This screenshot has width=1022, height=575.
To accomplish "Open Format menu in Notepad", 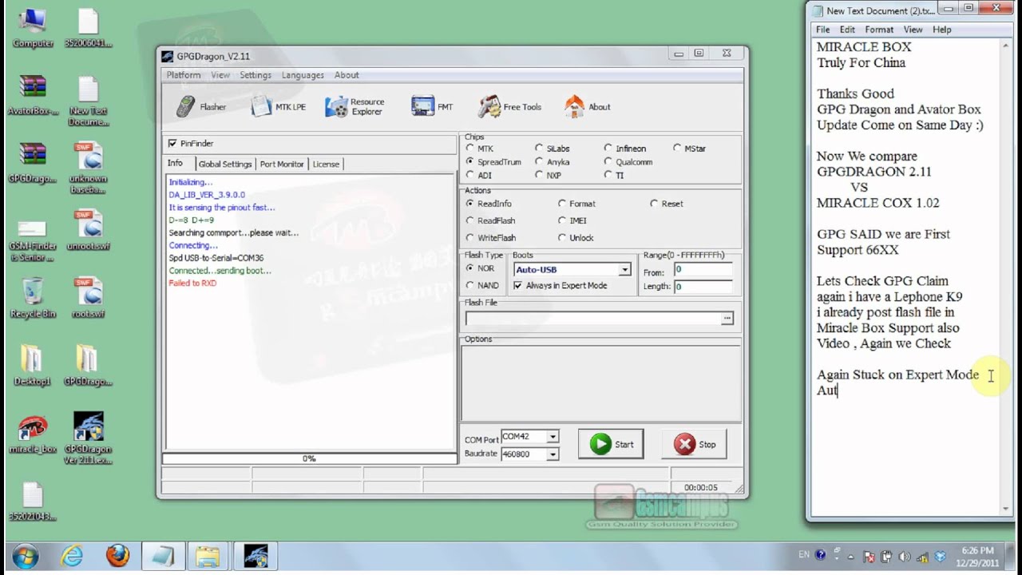I will click(x=879, y=30).
